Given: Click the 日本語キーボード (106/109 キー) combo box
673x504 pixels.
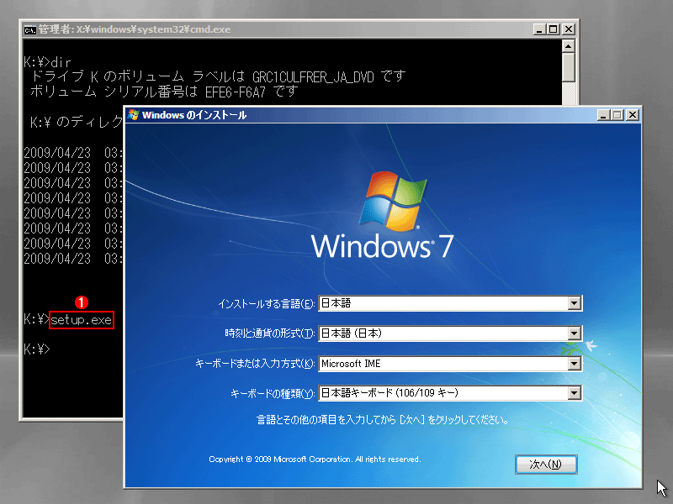Looking at the screenshot, I should tap(450, 393).
